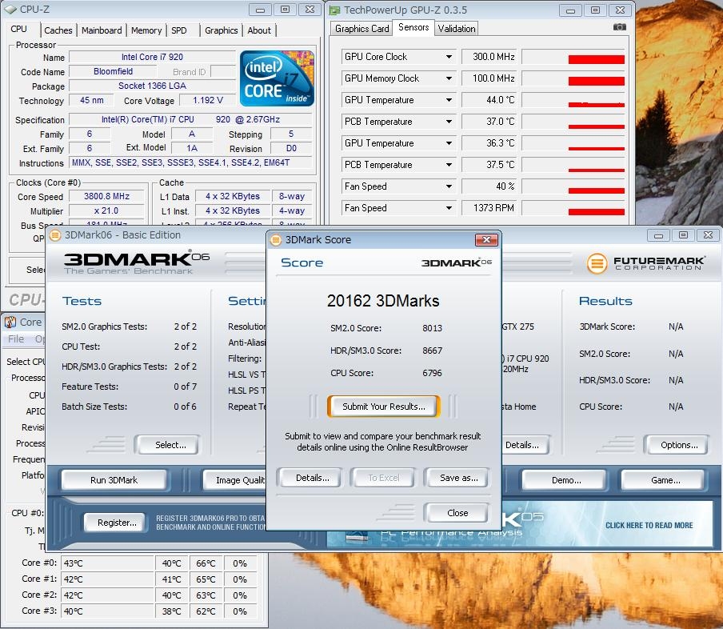Screen dimensions: 723x629
Task: Open the PCB Temperature dropdown showing 37.5 °C
Action: (449, 165)
